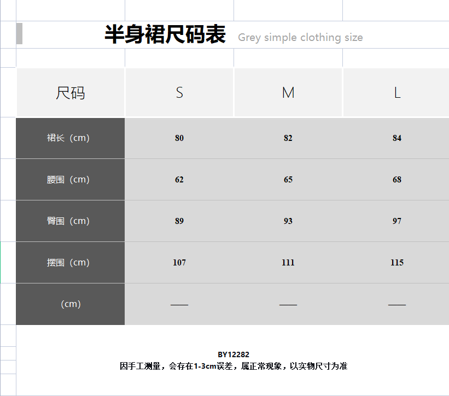This screenshot has height=396, width=449.
Task: Select the cell with value 84
Action: click(x=396, y=138)
